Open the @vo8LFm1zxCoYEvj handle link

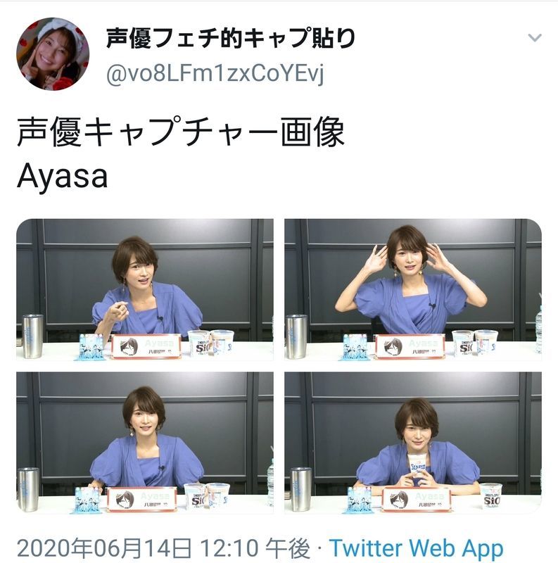point(215,74)
